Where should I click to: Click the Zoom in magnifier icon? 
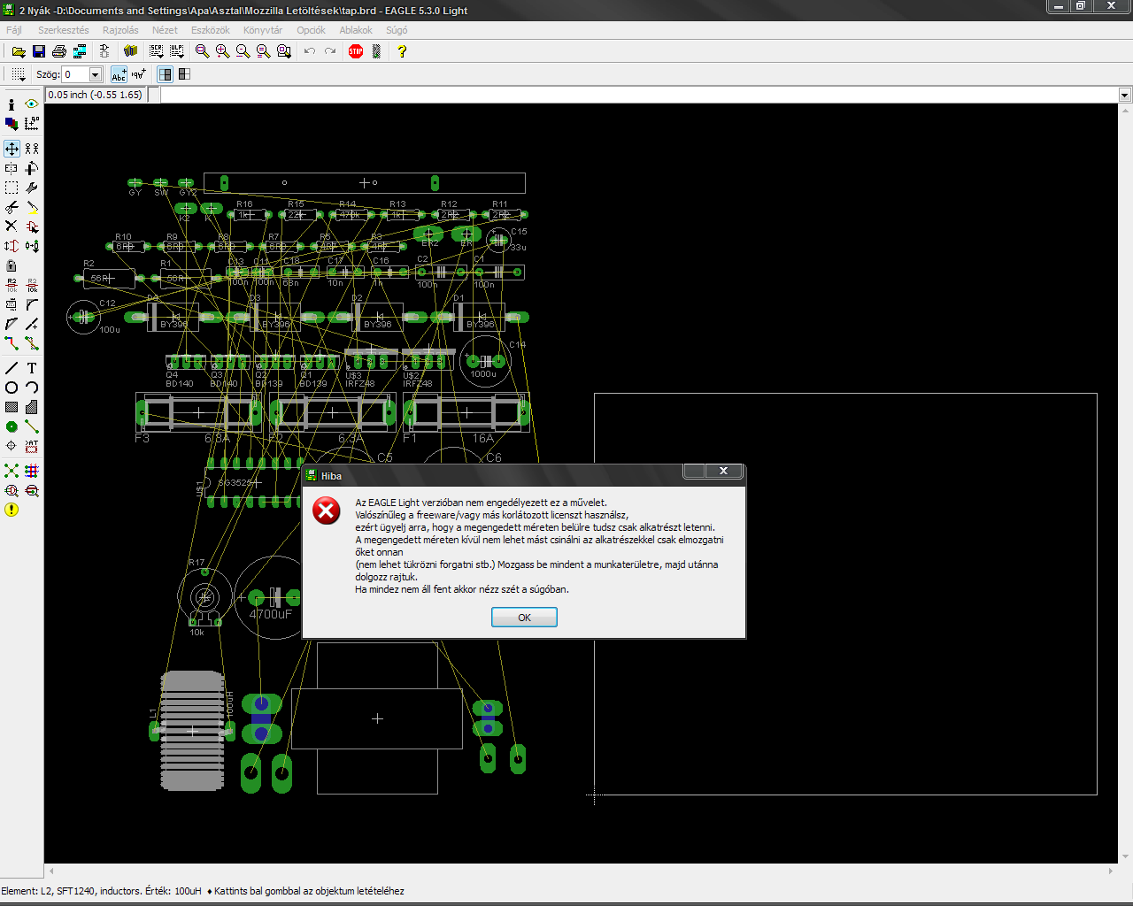(x=222, y=51)
